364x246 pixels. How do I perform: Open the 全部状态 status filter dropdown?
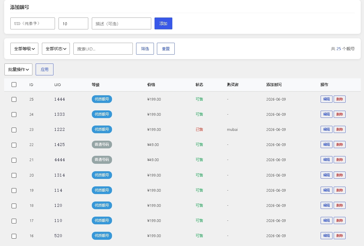point(56,49)
